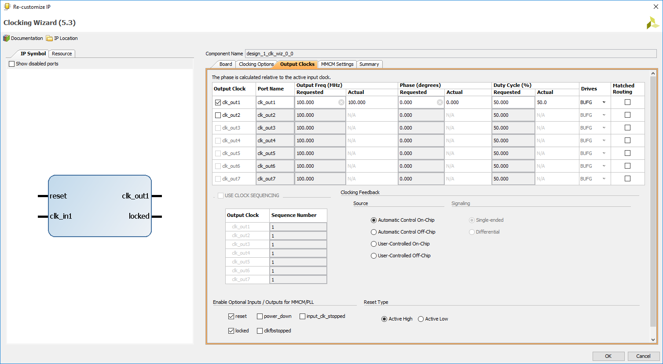Select User-Controlled Off-Chip feedback source
Image resolution: width=663 pixels, height=364 pixels.
click(x=374, y=256)
